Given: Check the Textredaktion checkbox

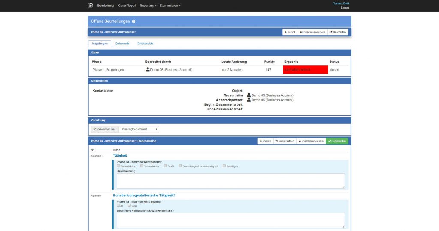Looking at the screenshot, I should [118, 166].
